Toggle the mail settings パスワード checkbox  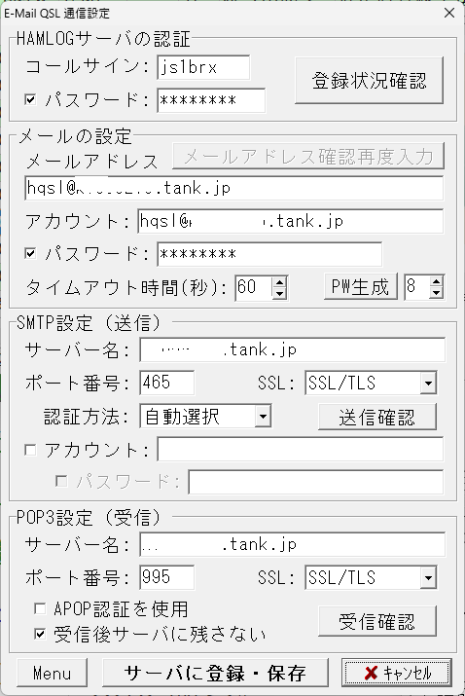click(x=30, y=253)
